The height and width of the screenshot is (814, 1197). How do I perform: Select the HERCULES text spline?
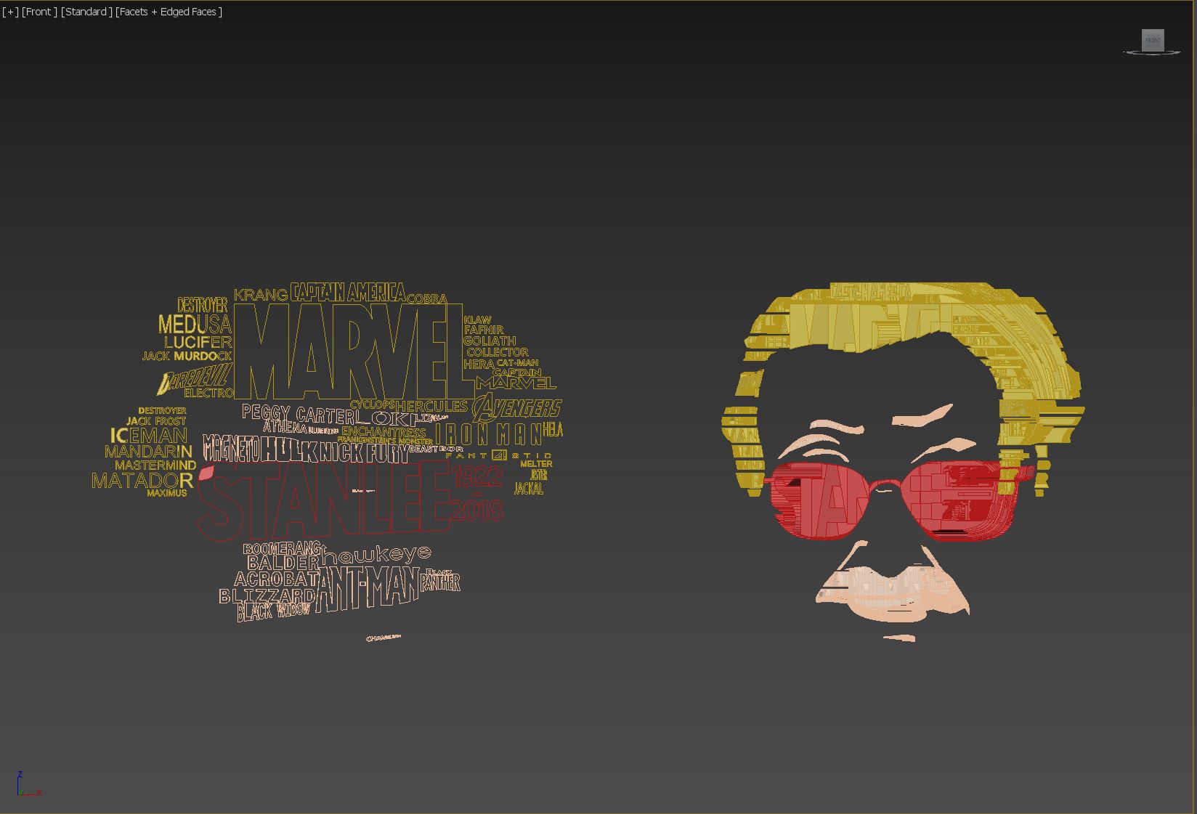(x=431, y=406)
